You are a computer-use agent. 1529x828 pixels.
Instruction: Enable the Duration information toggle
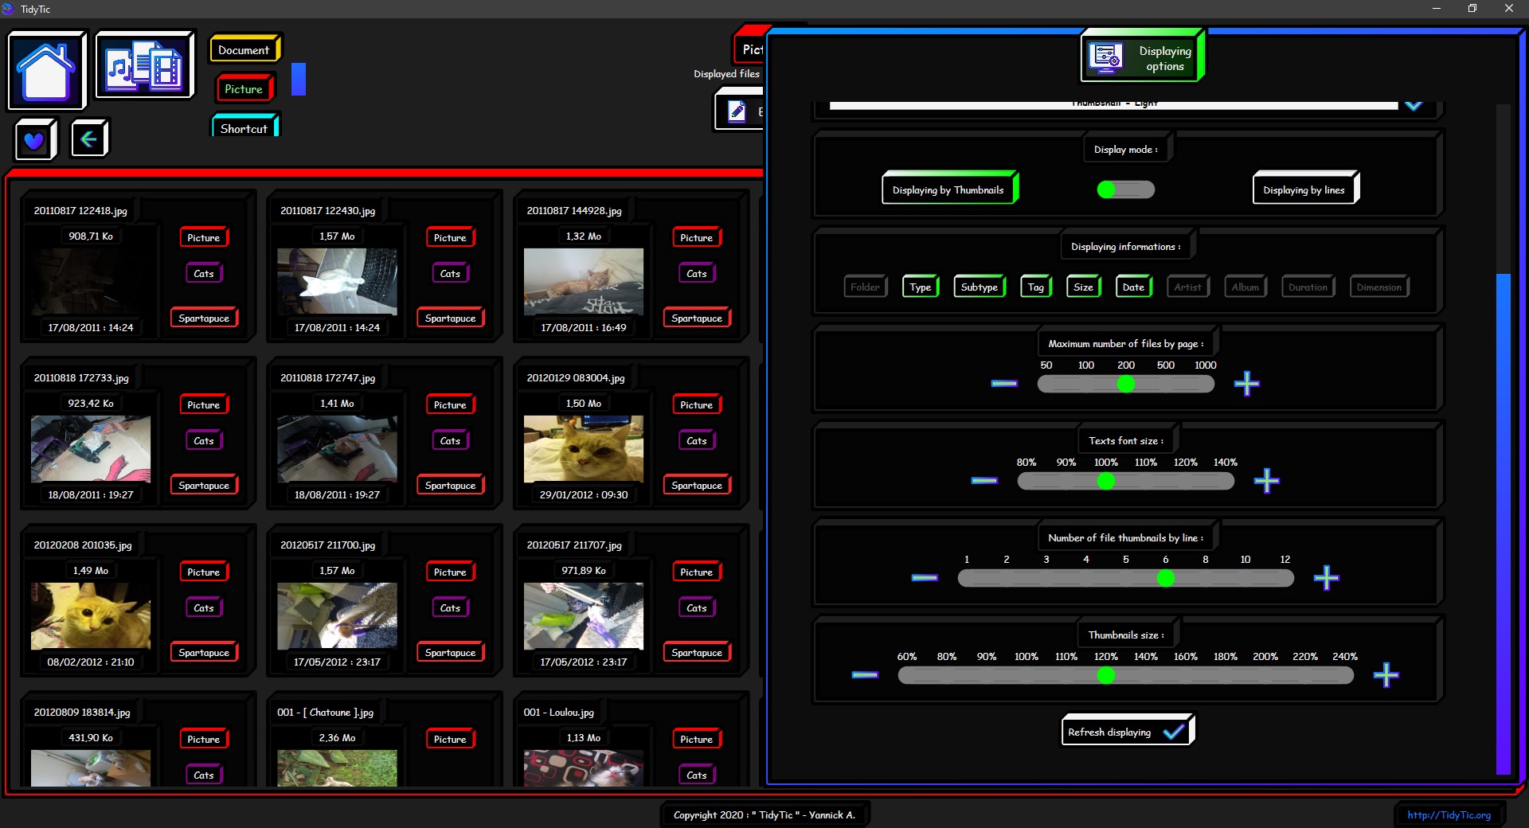(1308, 287)
